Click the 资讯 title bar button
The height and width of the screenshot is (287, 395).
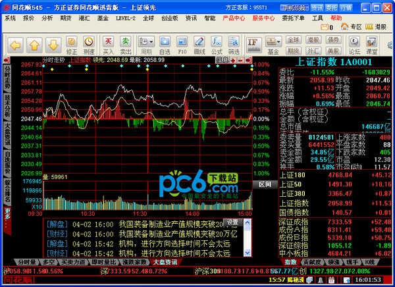(317, 8)
